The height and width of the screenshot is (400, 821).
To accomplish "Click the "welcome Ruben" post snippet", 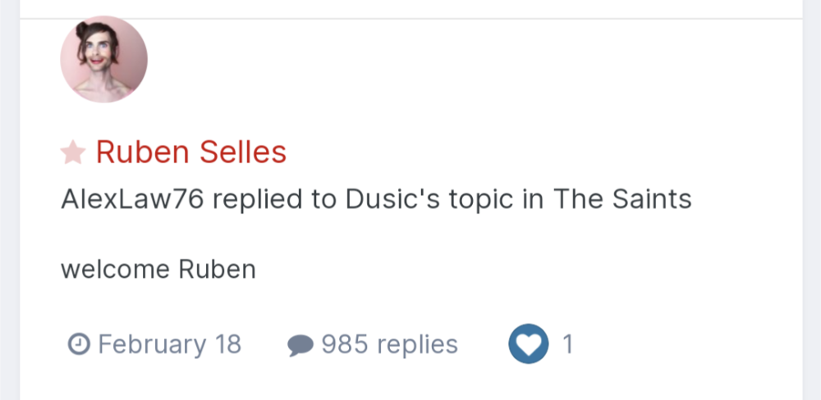I will click(x=158, y=269).
